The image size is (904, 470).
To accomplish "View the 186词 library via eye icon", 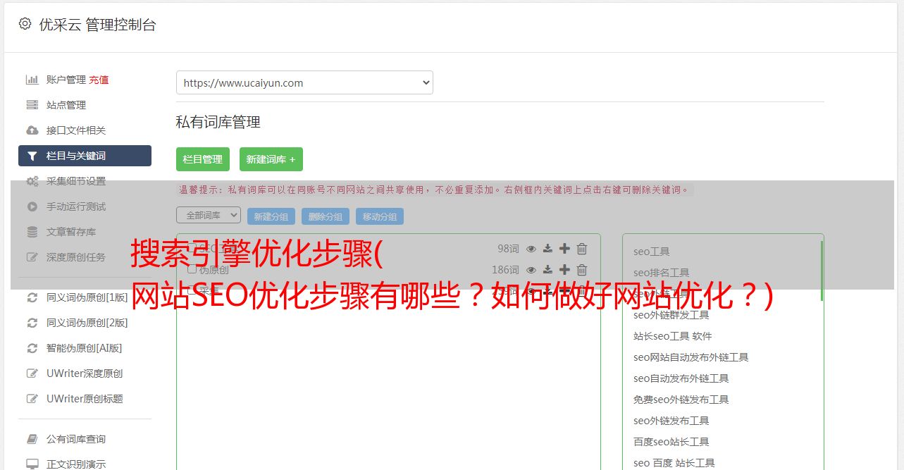I will (531, 270).
